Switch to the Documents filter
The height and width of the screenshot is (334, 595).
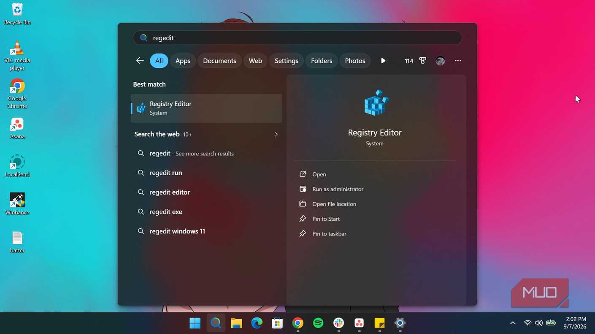click(x=219, y=61)
